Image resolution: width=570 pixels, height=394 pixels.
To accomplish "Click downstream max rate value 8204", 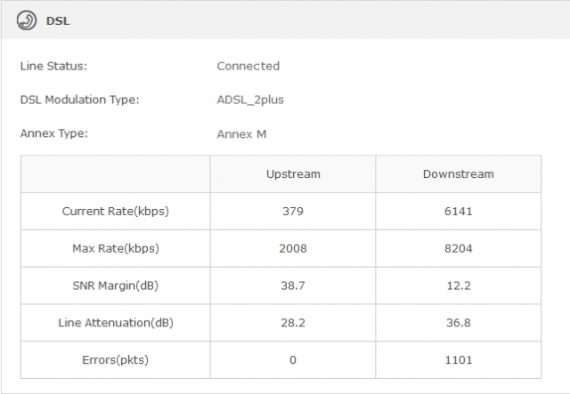I will point(458,248).
